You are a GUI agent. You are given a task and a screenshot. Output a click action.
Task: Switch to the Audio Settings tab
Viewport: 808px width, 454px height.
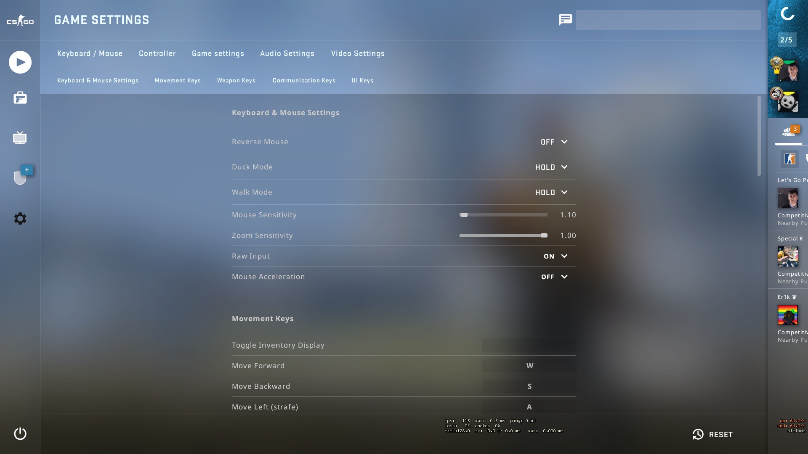tap(287, 53)
